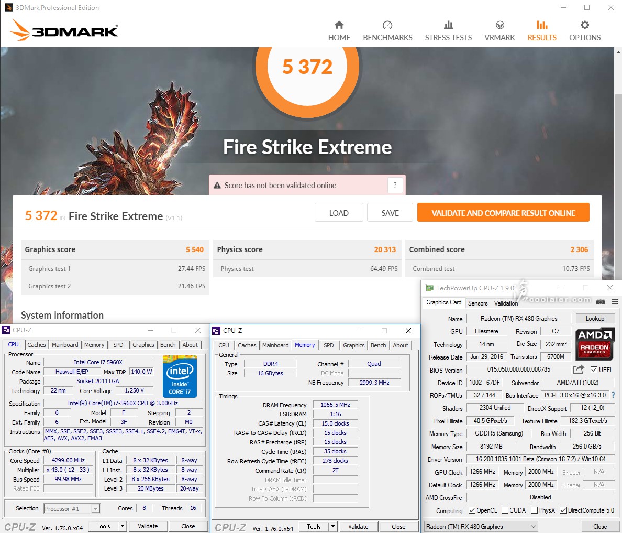This screenshot has width=622, height=533.
Task: Open the Validation tab in GPU-Z
Action: [x=506, y=303]
